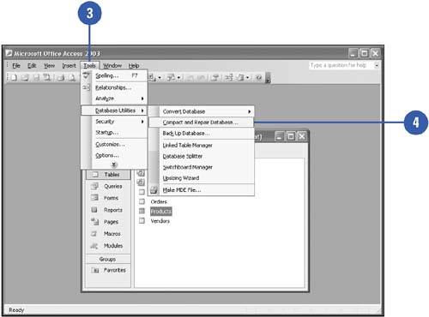The width and height of the screenshot is (429, 317).
Task: Select Database Utilities in Tools menu
Action: [114, 111]
